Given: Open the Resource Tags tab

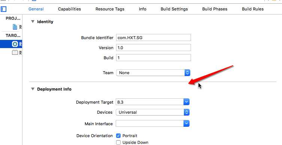Looking at the screenshot, I should [x=110, y=9].
